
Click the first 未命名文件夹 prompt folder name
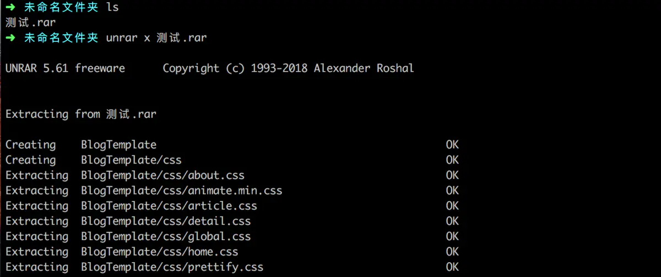point(61,8)
